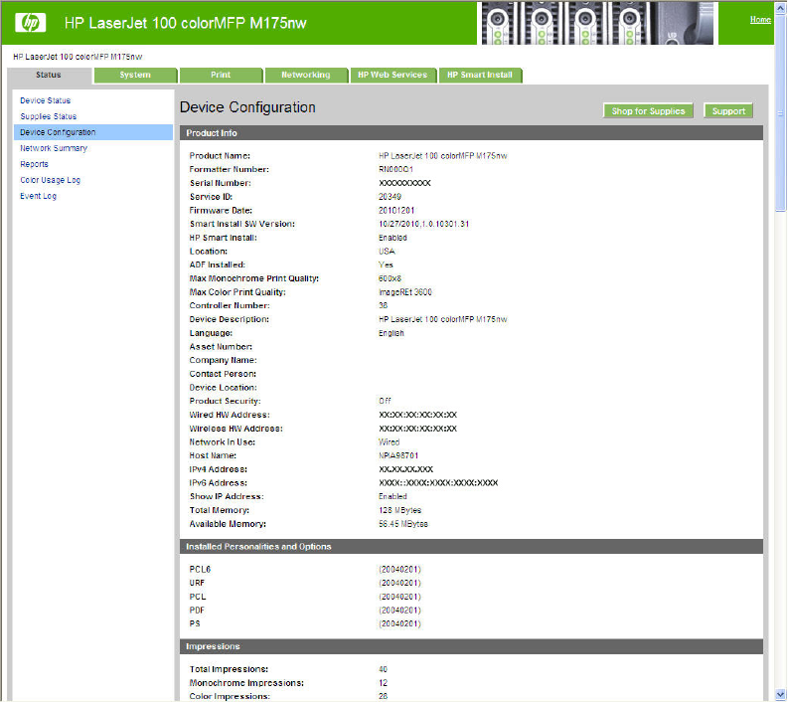Viewport: 788px width, 702px height.
Task: Click the URF personality row label
Action: coord(197,583)
